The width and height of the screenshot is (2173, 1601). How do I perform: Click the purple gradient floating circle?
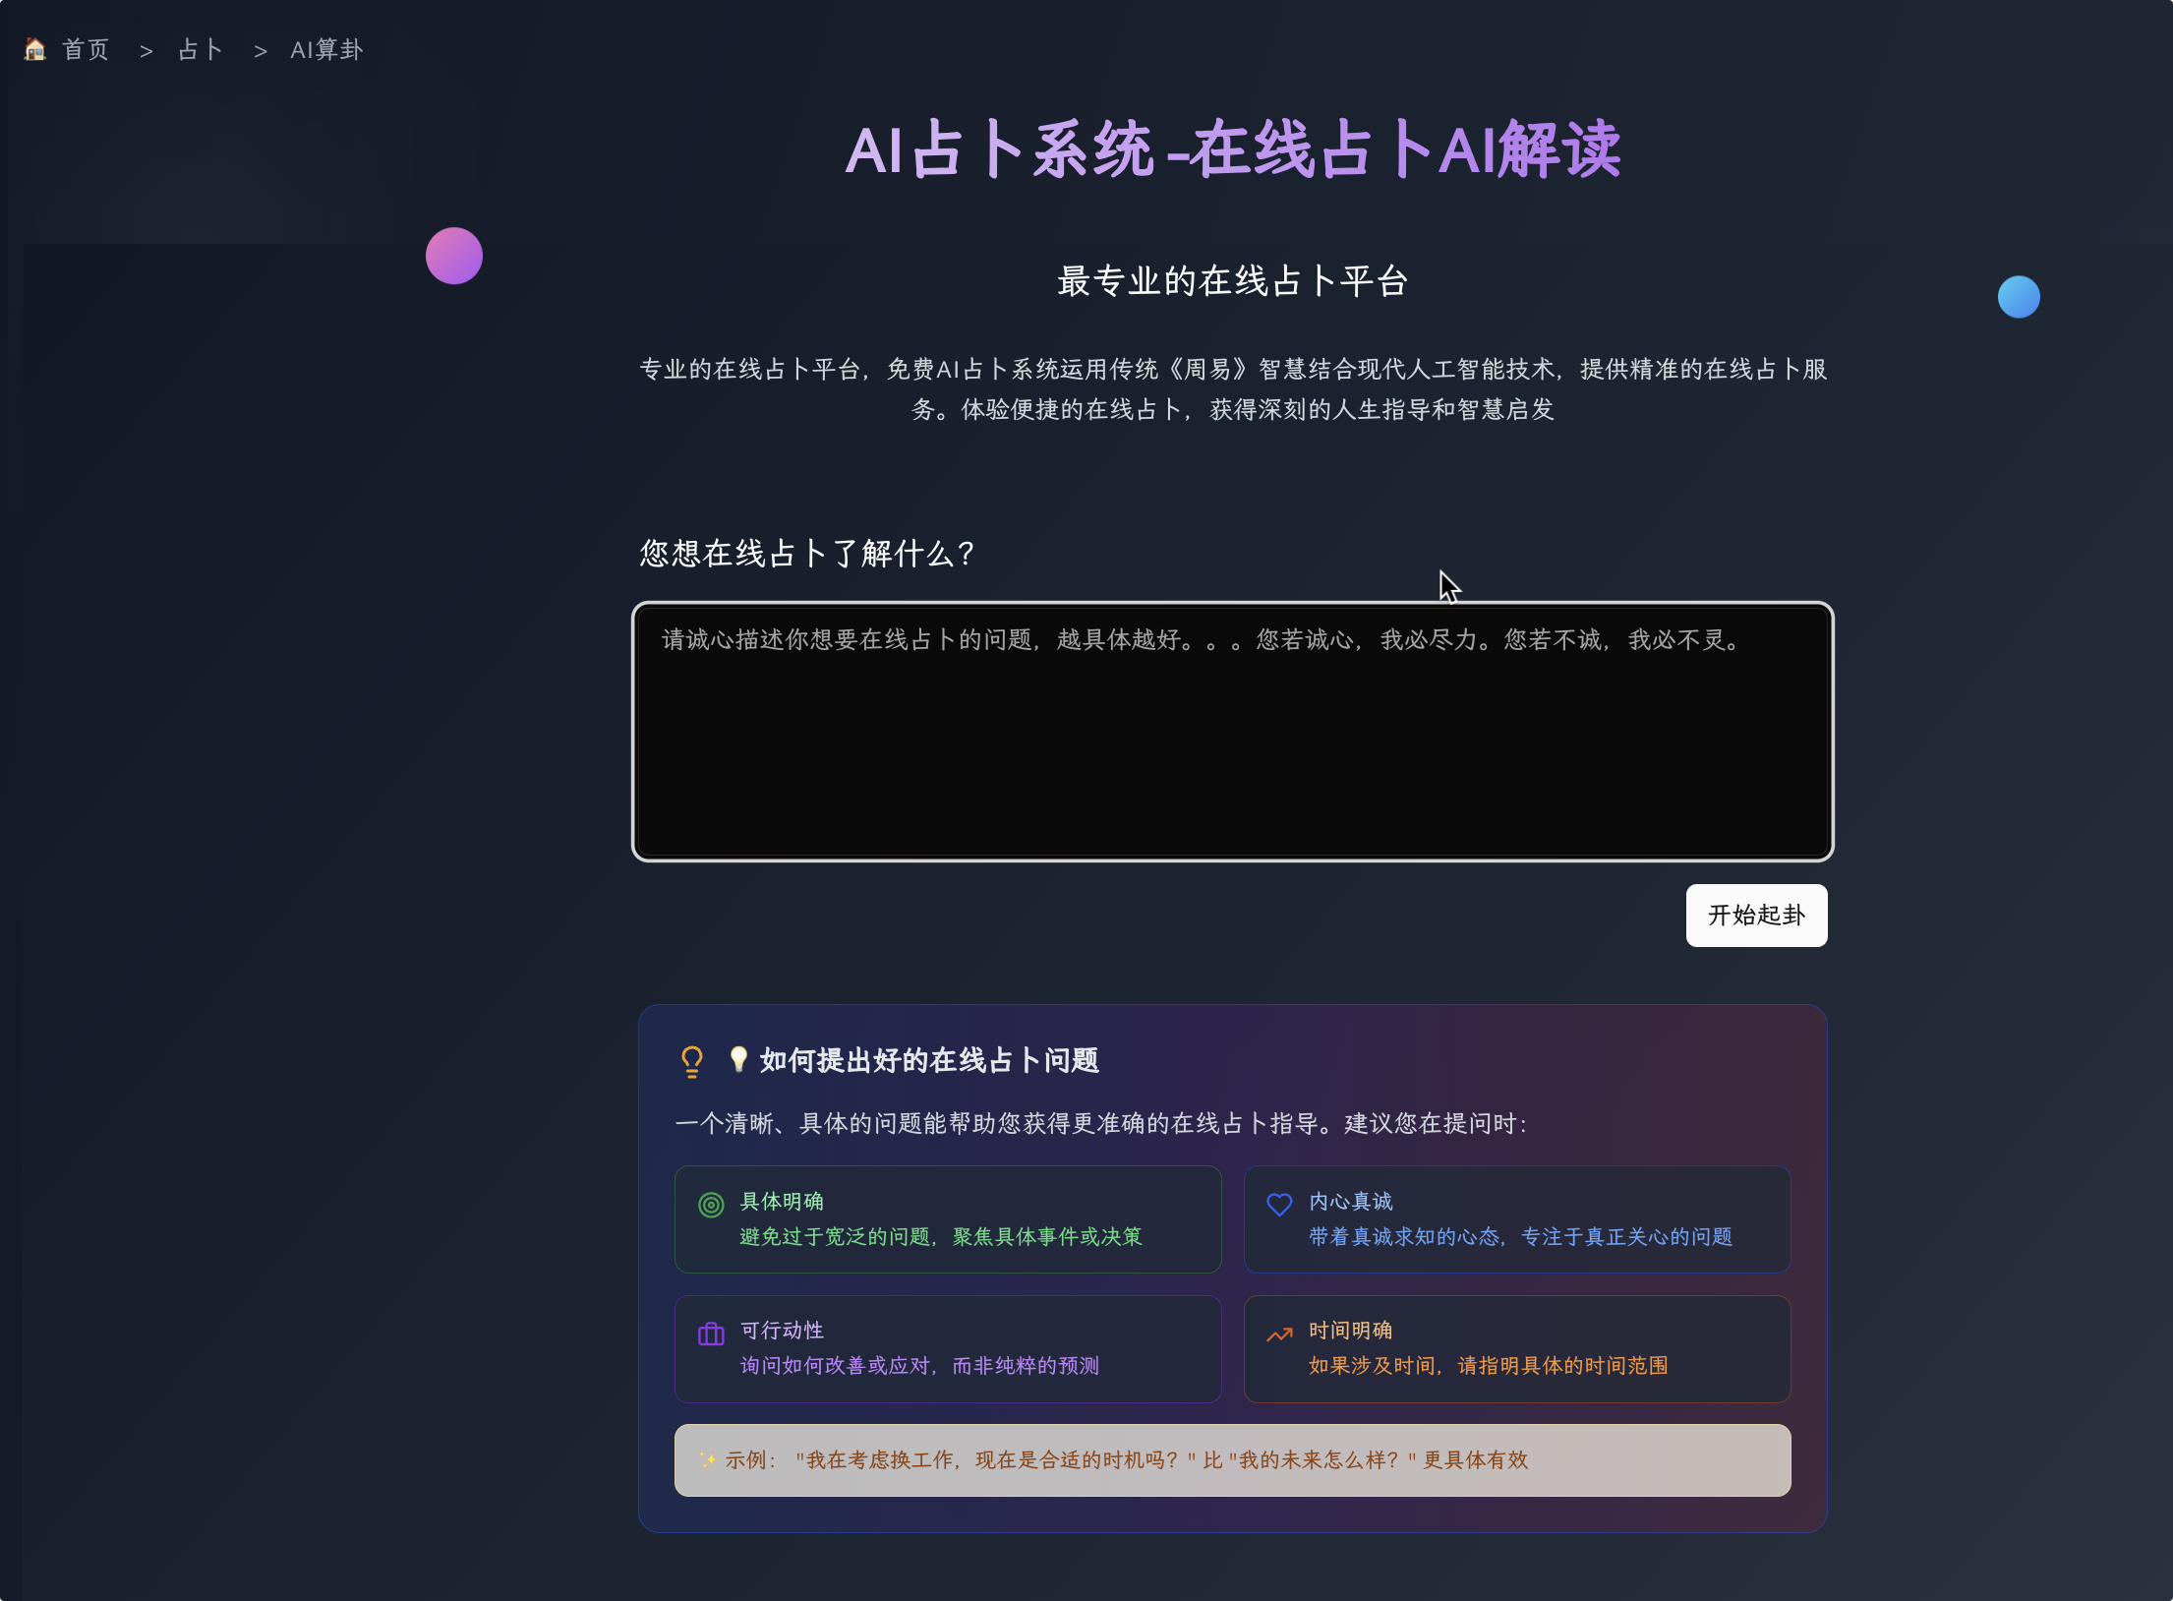click(454, 256)
